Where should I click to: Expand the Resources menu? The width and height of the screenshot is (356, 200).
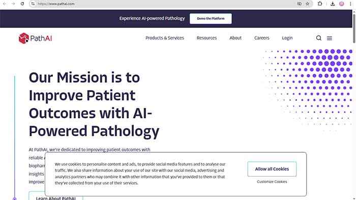pyautogui.click(x=206, y=38)
